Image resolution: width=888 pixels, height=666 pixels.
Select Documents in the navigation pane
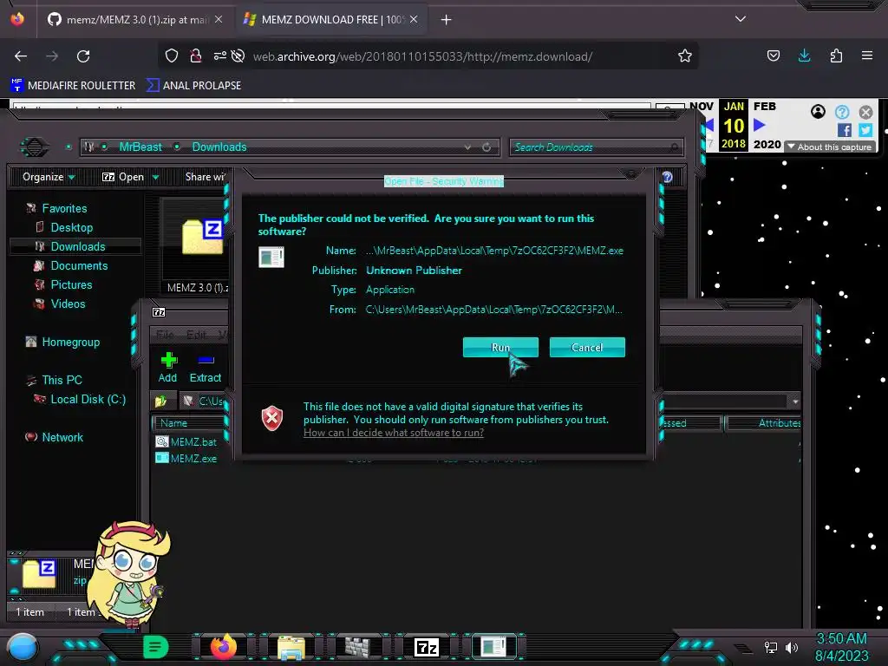[x=79, y=265]
